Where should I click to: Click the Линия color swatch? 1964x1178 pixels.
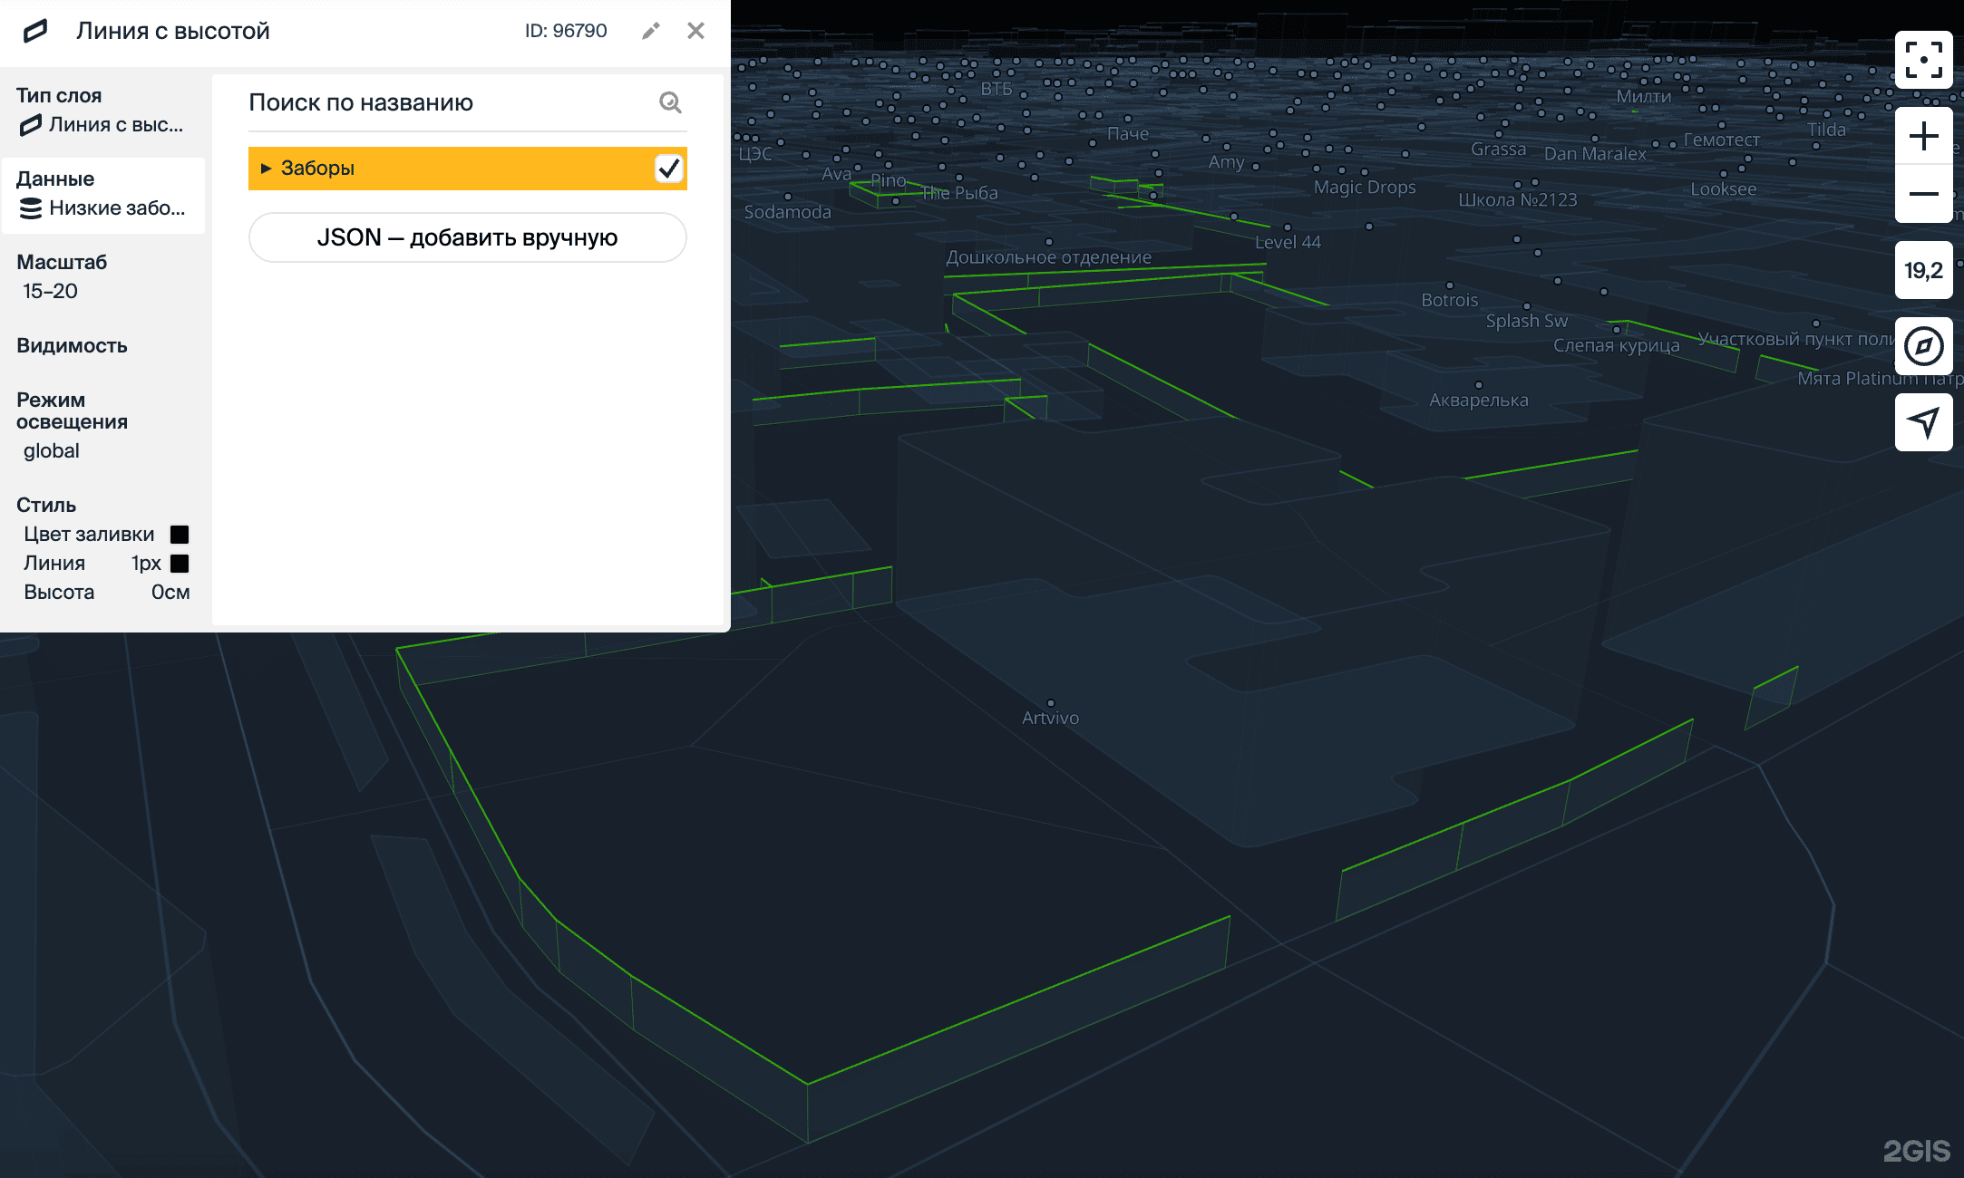click(x=180, y=564)
